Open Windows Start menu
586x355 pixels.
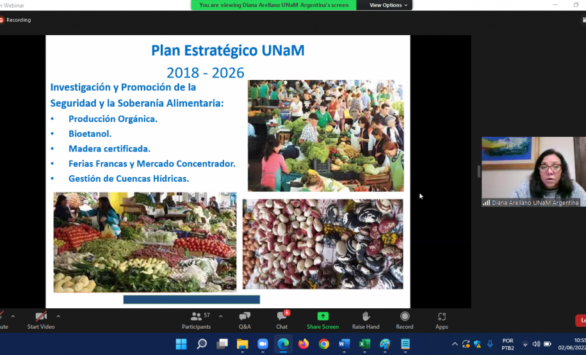[x=181, y=344]
